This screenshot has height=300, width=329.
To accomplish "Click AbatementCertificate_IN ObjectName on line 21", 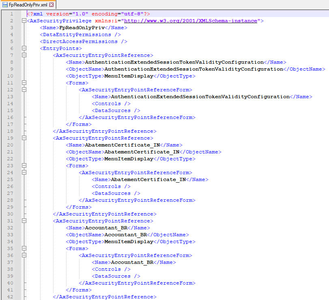I will click(x=142, y=152).
